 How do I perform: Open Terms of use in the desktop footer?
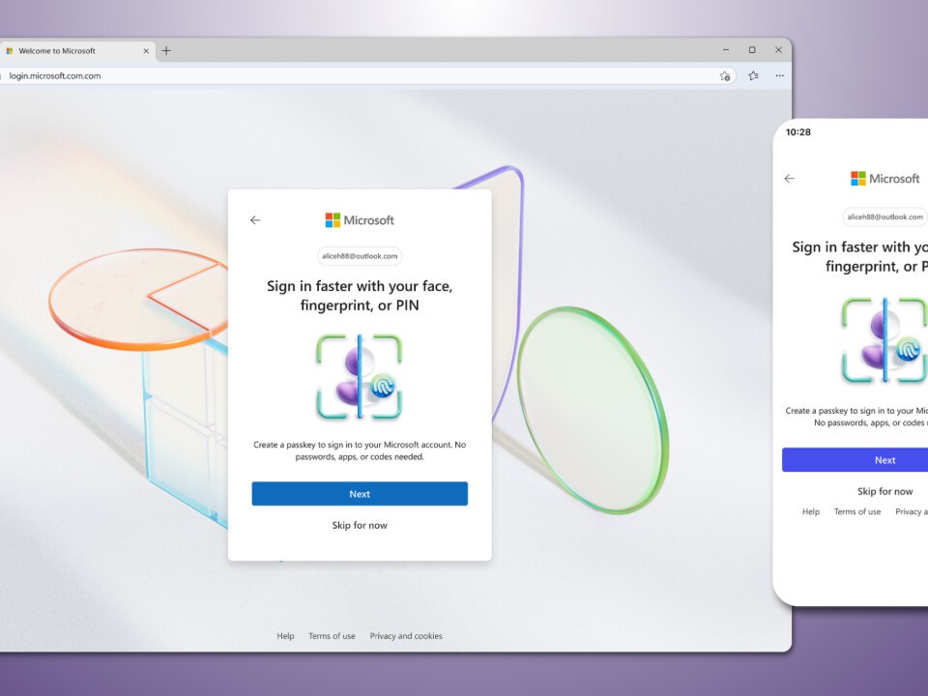[x=332, y=636]
